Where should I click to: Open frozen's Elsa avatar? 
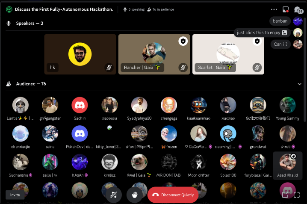point(169,133)
